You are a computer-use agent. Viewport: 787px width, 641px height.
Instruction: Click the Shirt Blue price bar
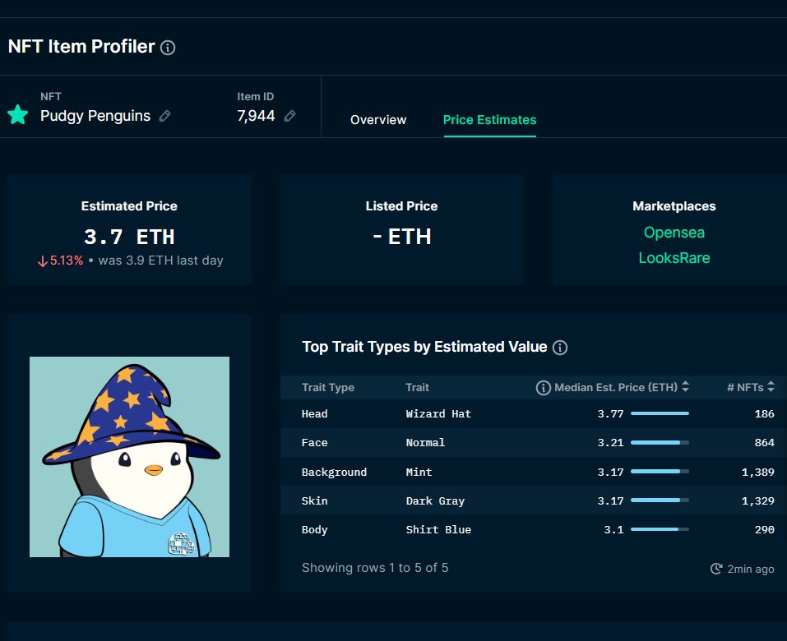coord(660,530)
